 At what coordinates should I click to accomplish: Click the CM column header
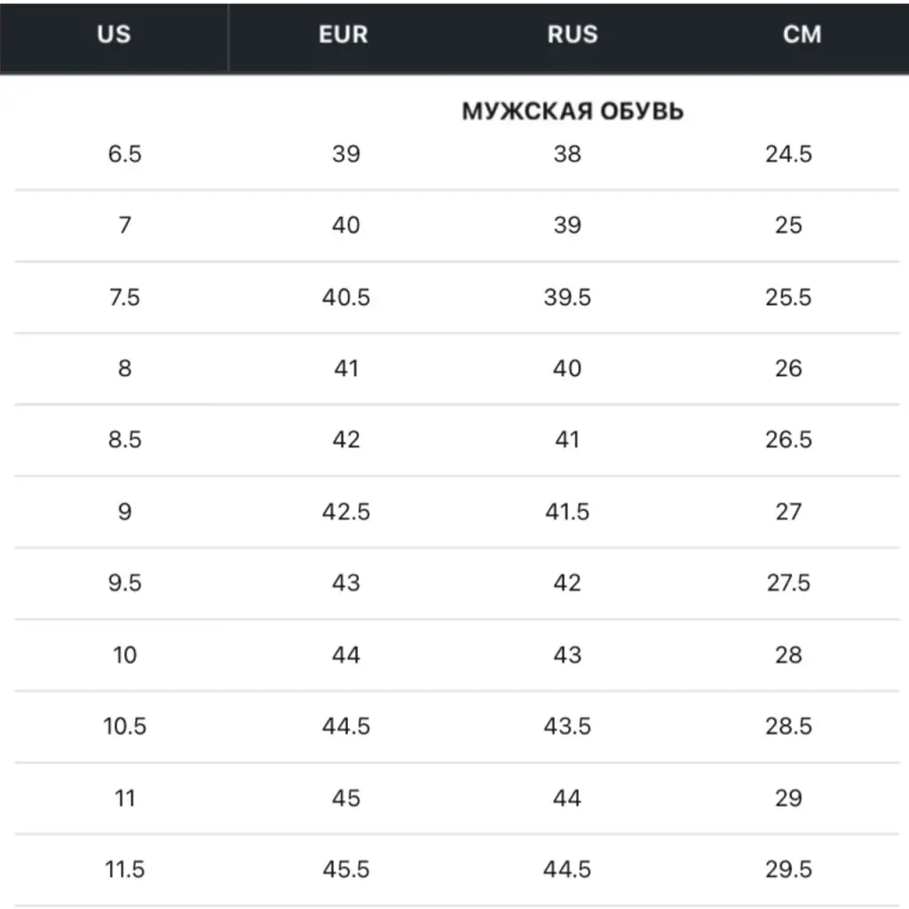pos(802,35)
